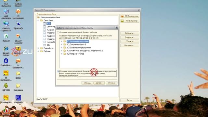Select 'Создание информационной базы из шаблона' radio
Image resolution: width=208 pixels, height=117 pixels.
click(58, 32)
